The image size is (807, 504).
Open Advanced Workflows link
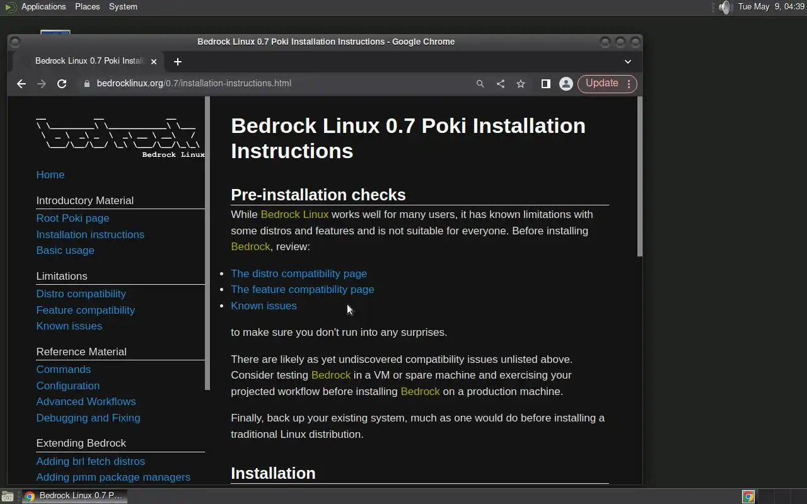point(86,402)
